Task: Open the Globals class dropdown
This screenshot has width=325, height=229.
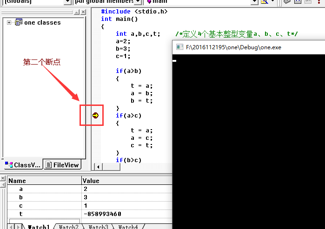Action: (67, 2)
